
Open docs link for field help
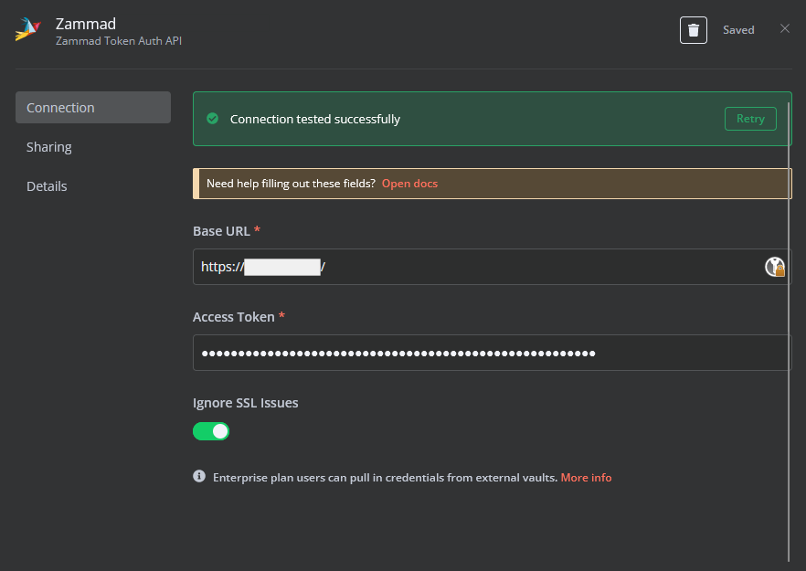click(409, 184)
